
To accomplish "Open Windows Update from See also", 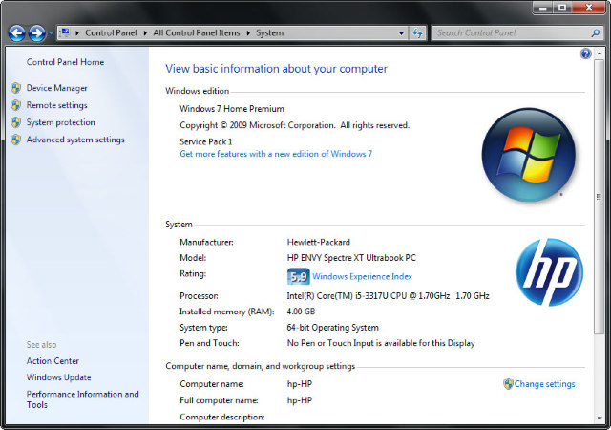I will (58, 377).
